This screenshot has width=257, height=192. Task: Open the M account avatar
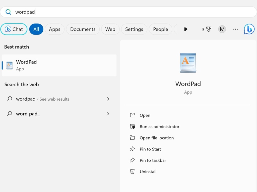(x=222, y=29)
